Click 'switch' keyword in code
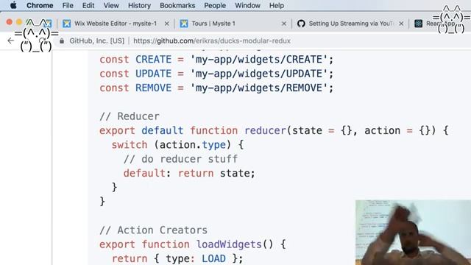Screen dimensions: 471x265 tap(130, 145)
